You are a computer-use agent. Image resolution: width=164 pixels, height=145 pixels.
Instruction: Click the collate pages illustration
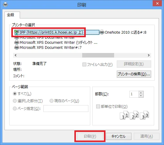134,115
